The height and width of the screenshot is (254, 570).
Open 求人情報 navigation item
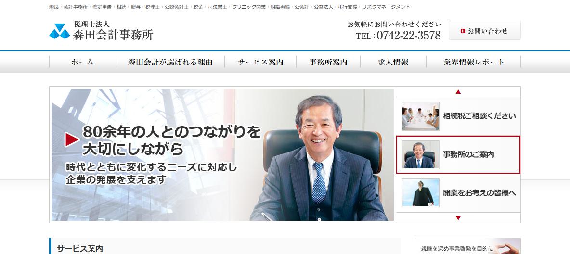[393, 62]
